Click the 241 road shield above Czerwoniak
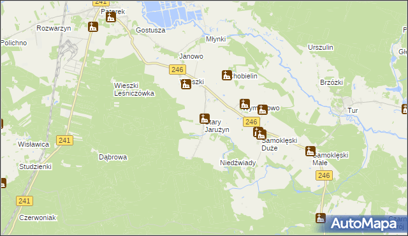408x236 pixels. [x=24, y=201]
